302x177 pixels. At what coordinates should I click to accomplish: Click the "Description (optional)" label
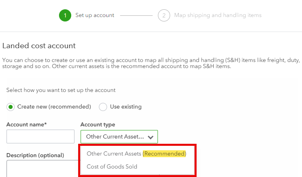pos(35,155)
